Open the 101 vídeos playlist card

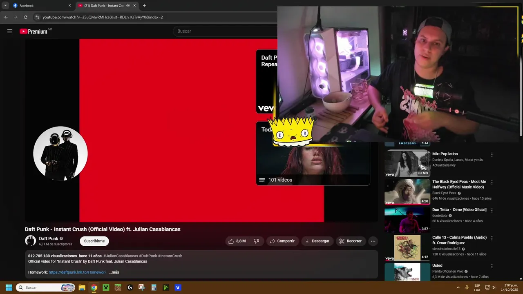tap(313, 154)
